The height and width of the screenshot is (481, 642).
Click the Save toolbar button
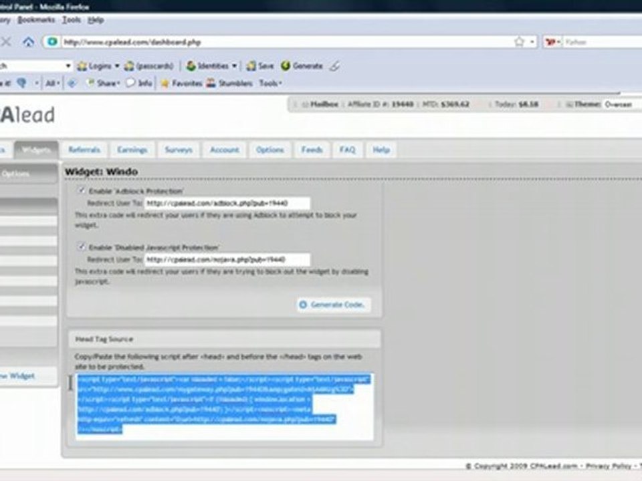(x=260, y=66)
